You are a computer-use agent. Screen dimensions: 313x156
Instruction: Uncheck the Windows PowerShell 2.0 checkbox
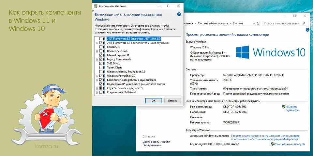[101, 76]
